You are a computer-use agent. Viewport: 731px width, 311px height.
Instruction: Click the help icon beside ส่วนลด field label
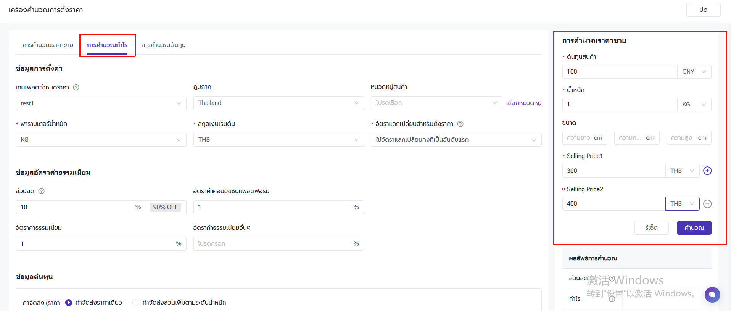pos(42,191)
